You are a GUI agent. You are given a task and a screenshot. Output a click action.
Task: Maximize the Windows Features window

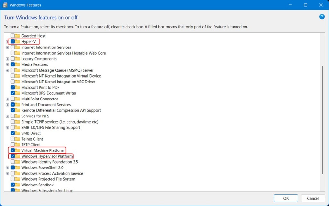tap(306, 5)
